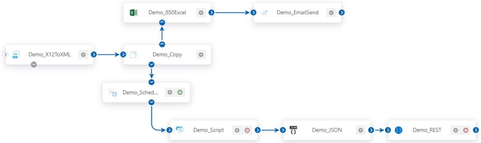Click the red clock icon on Demo_REST
481x143 pixels.
466,130
